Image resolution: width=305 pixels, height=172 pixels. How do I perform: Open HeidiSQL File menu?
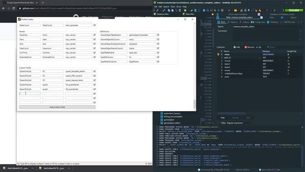click(x=156, y=7)
